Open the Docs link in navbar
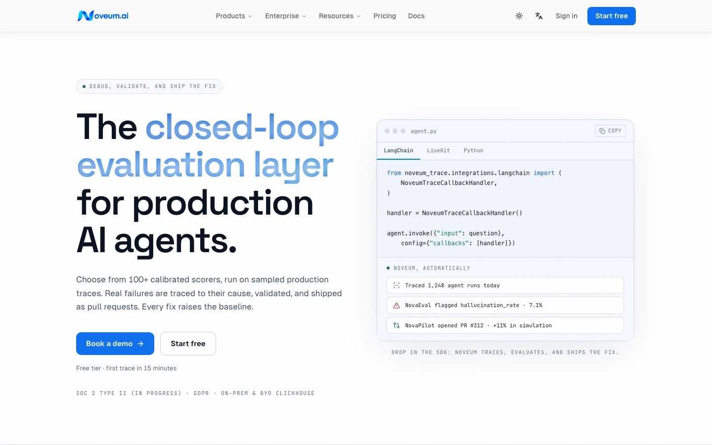712x445 pixels. coord(416,16)
